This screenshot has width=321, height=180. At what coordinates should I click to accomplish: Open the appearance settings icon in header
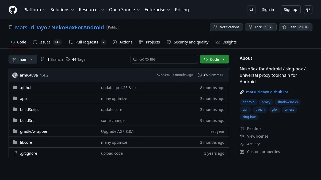[x=308, y=10]
